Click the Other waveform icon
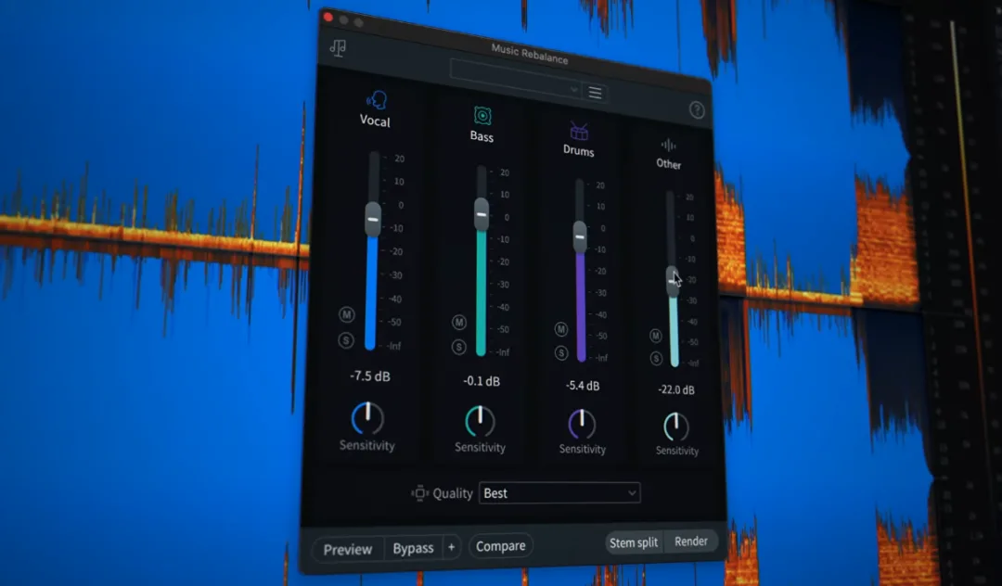Image resolution: width=1002 pixels, height=586 pixels. 668,146
